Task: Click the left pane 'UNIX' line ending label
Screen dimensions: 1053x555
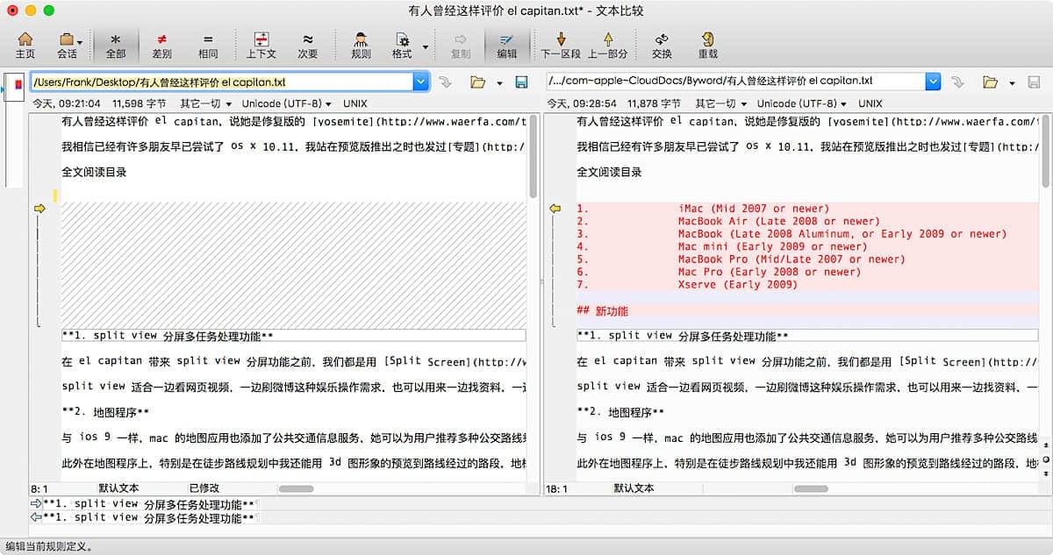Action: click(355, 103)
